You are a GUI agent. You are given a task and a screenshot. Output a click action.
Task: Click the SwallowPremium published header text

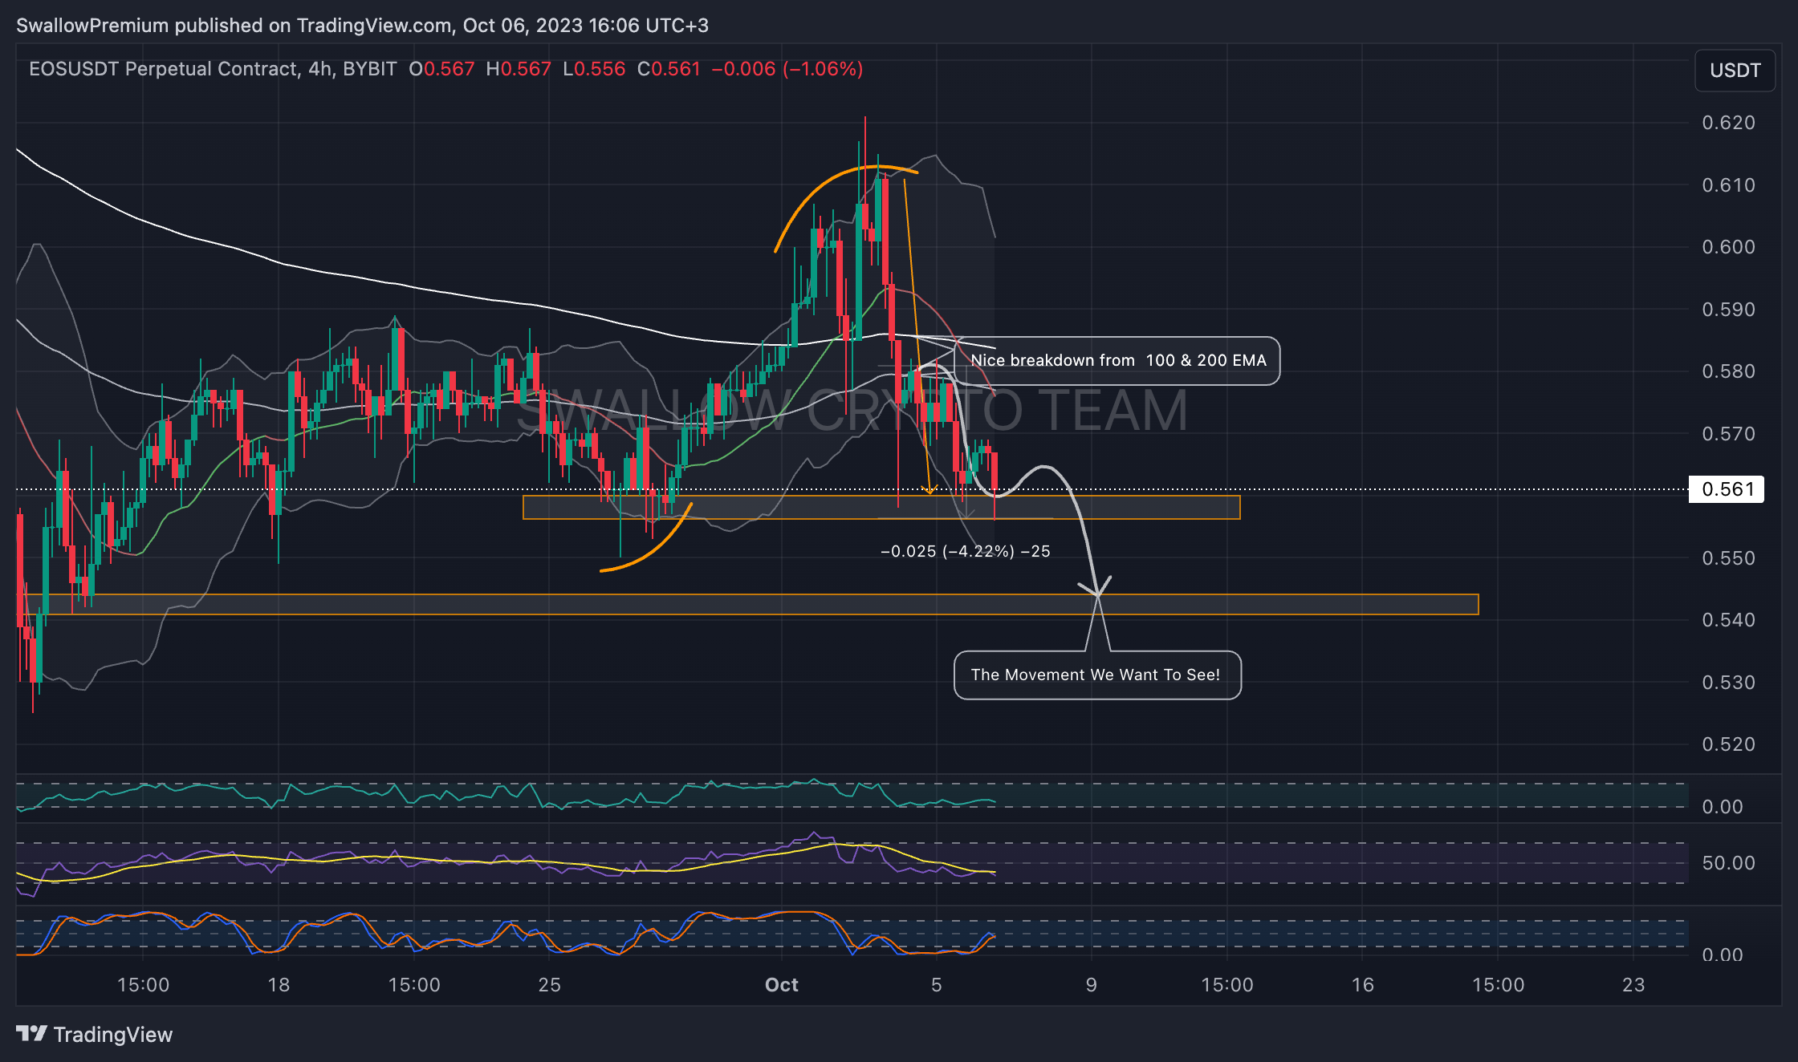point(362,26)
